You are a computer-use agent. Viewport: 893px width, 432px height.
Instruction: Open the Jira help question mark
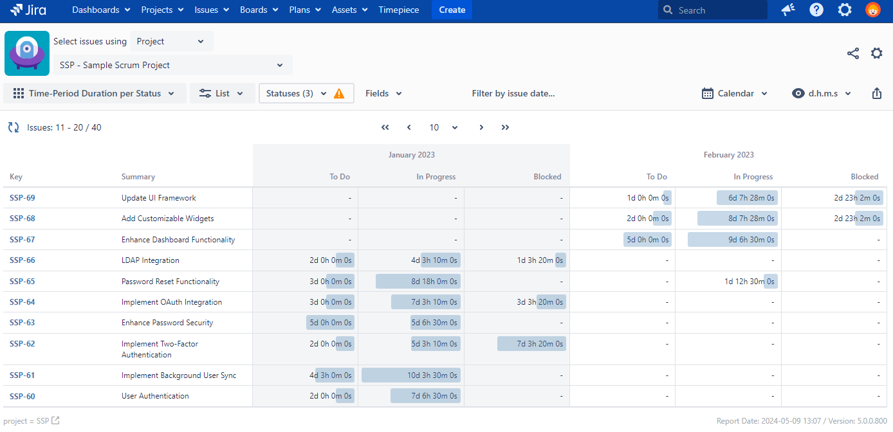[x=816, y=10]
